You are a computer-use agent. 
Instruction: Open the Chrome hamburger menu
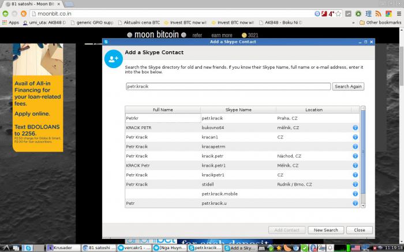pyautogui.click(x=399, y=14)
